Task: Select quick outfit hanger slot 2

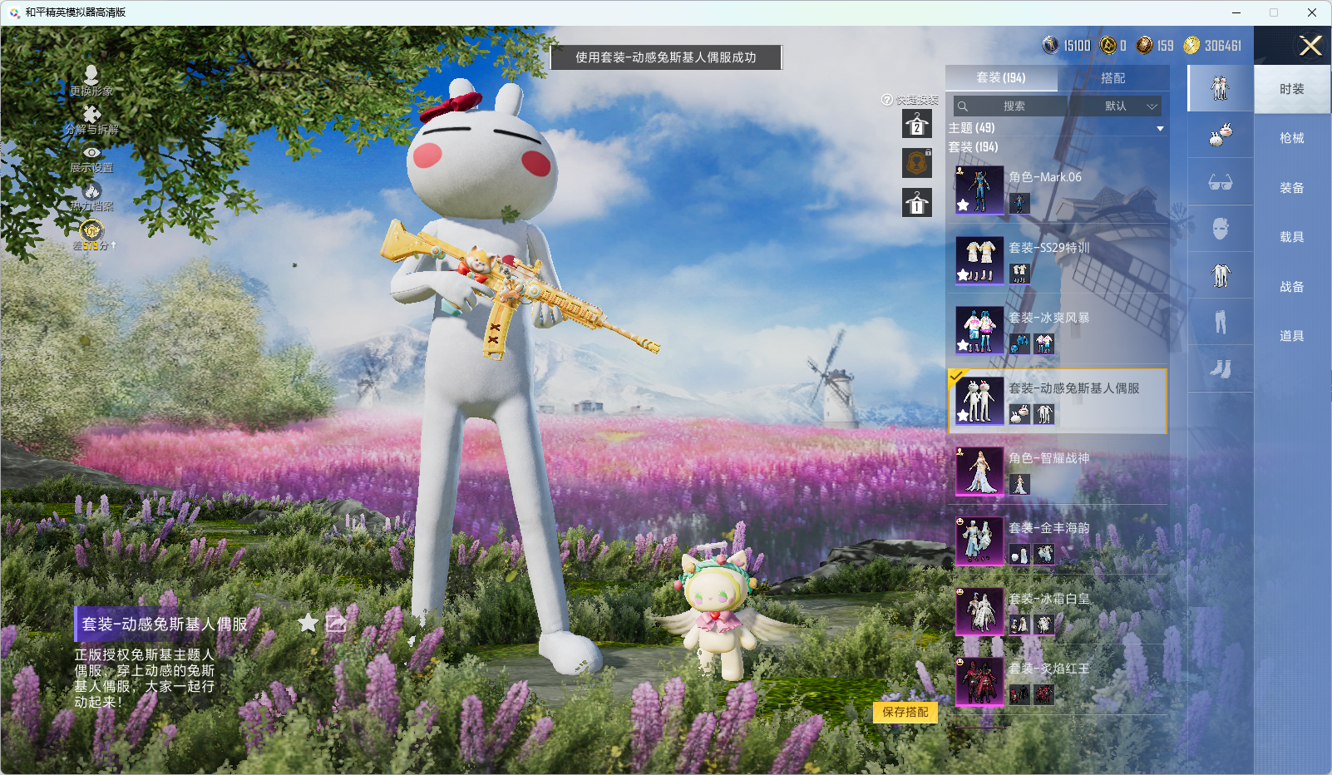Action: pos(917,124)
